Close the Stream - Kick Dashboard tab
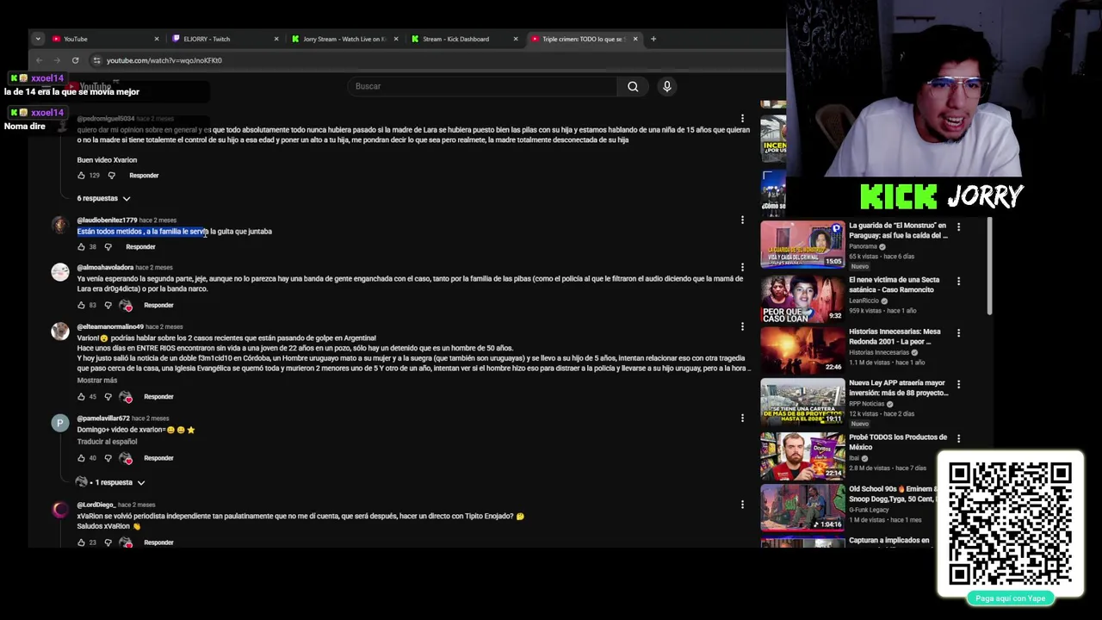The image size is (1102, 620). tap(516, 39)
